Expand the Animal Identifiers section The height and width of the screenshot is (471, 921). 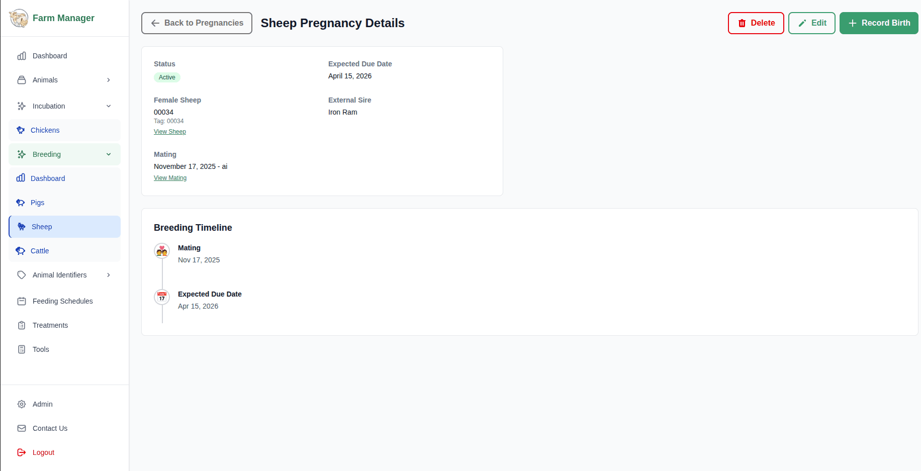click(x=108, y=275)
